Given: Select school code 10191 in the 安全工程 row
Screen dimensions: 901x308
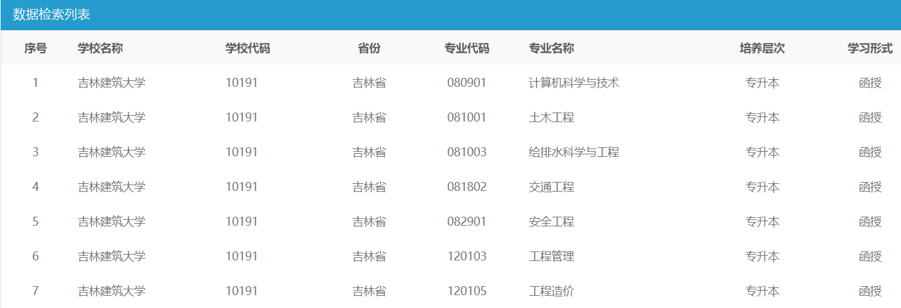Looking at the screenshot, I should (x=242, y=222).
